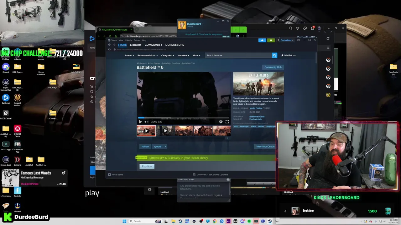Screen dimensions: 401x225
Task: Reload the Steam store page
Action: click(109, 49)
